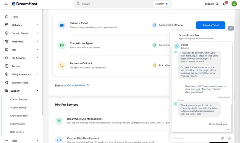This screenshot has height=143, width=240.
Task: Expand the WordPress menu arrow
Action: coord(37,41)
